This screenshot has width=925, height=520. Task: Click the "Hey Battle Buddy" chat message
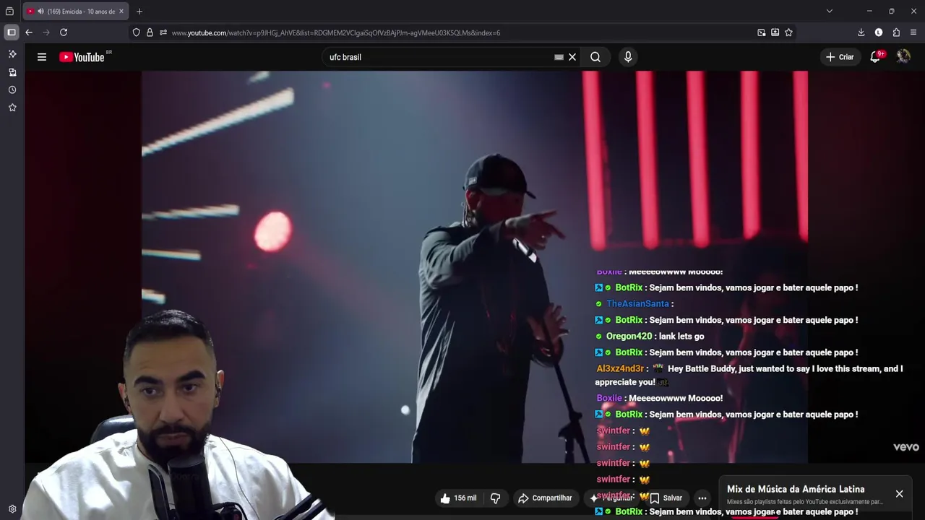[749, 376]
